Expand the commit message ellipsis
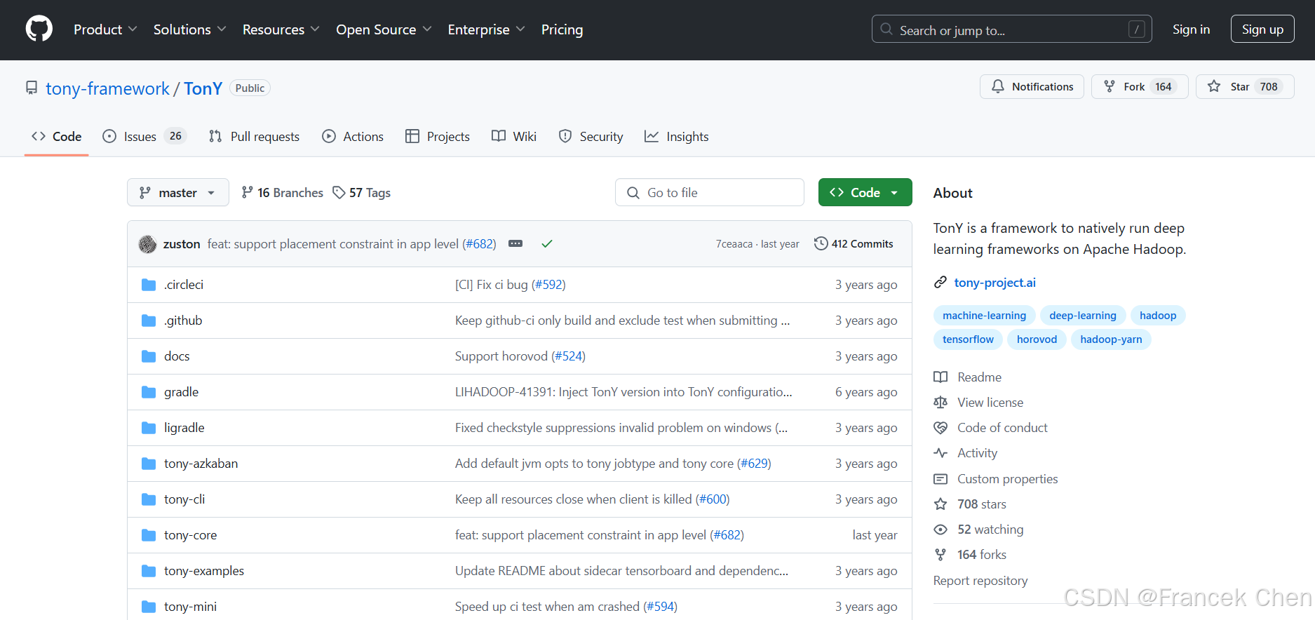This screenshot has height=620, width=1315. [x=515, y=243]
